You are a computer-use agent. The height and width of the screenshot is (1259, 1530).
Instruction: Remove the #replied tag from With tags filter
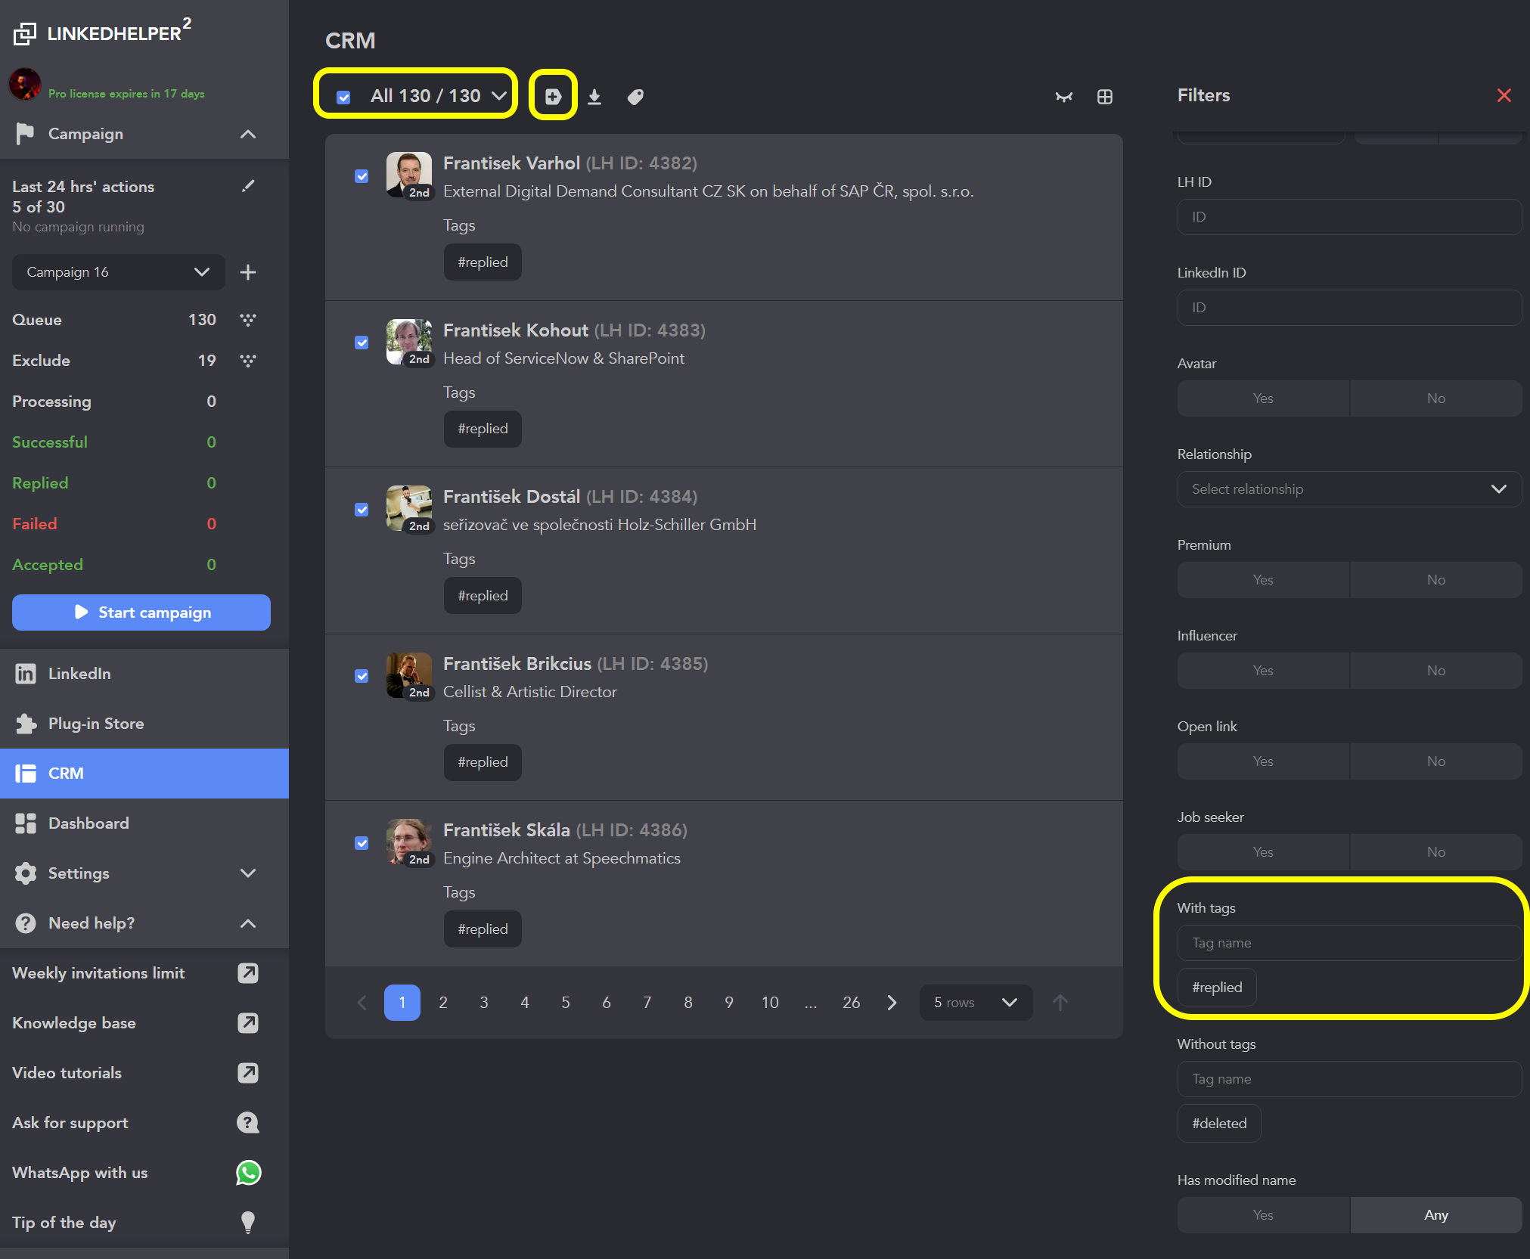pos(1217,988)
